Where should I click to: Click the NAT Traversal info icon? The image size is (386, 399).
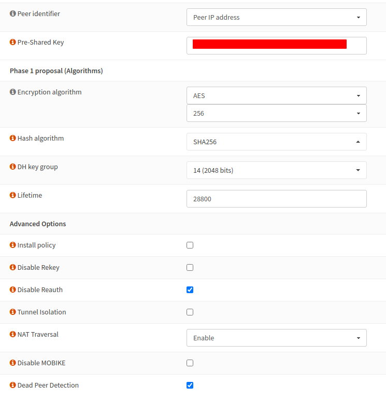point(13,334)
